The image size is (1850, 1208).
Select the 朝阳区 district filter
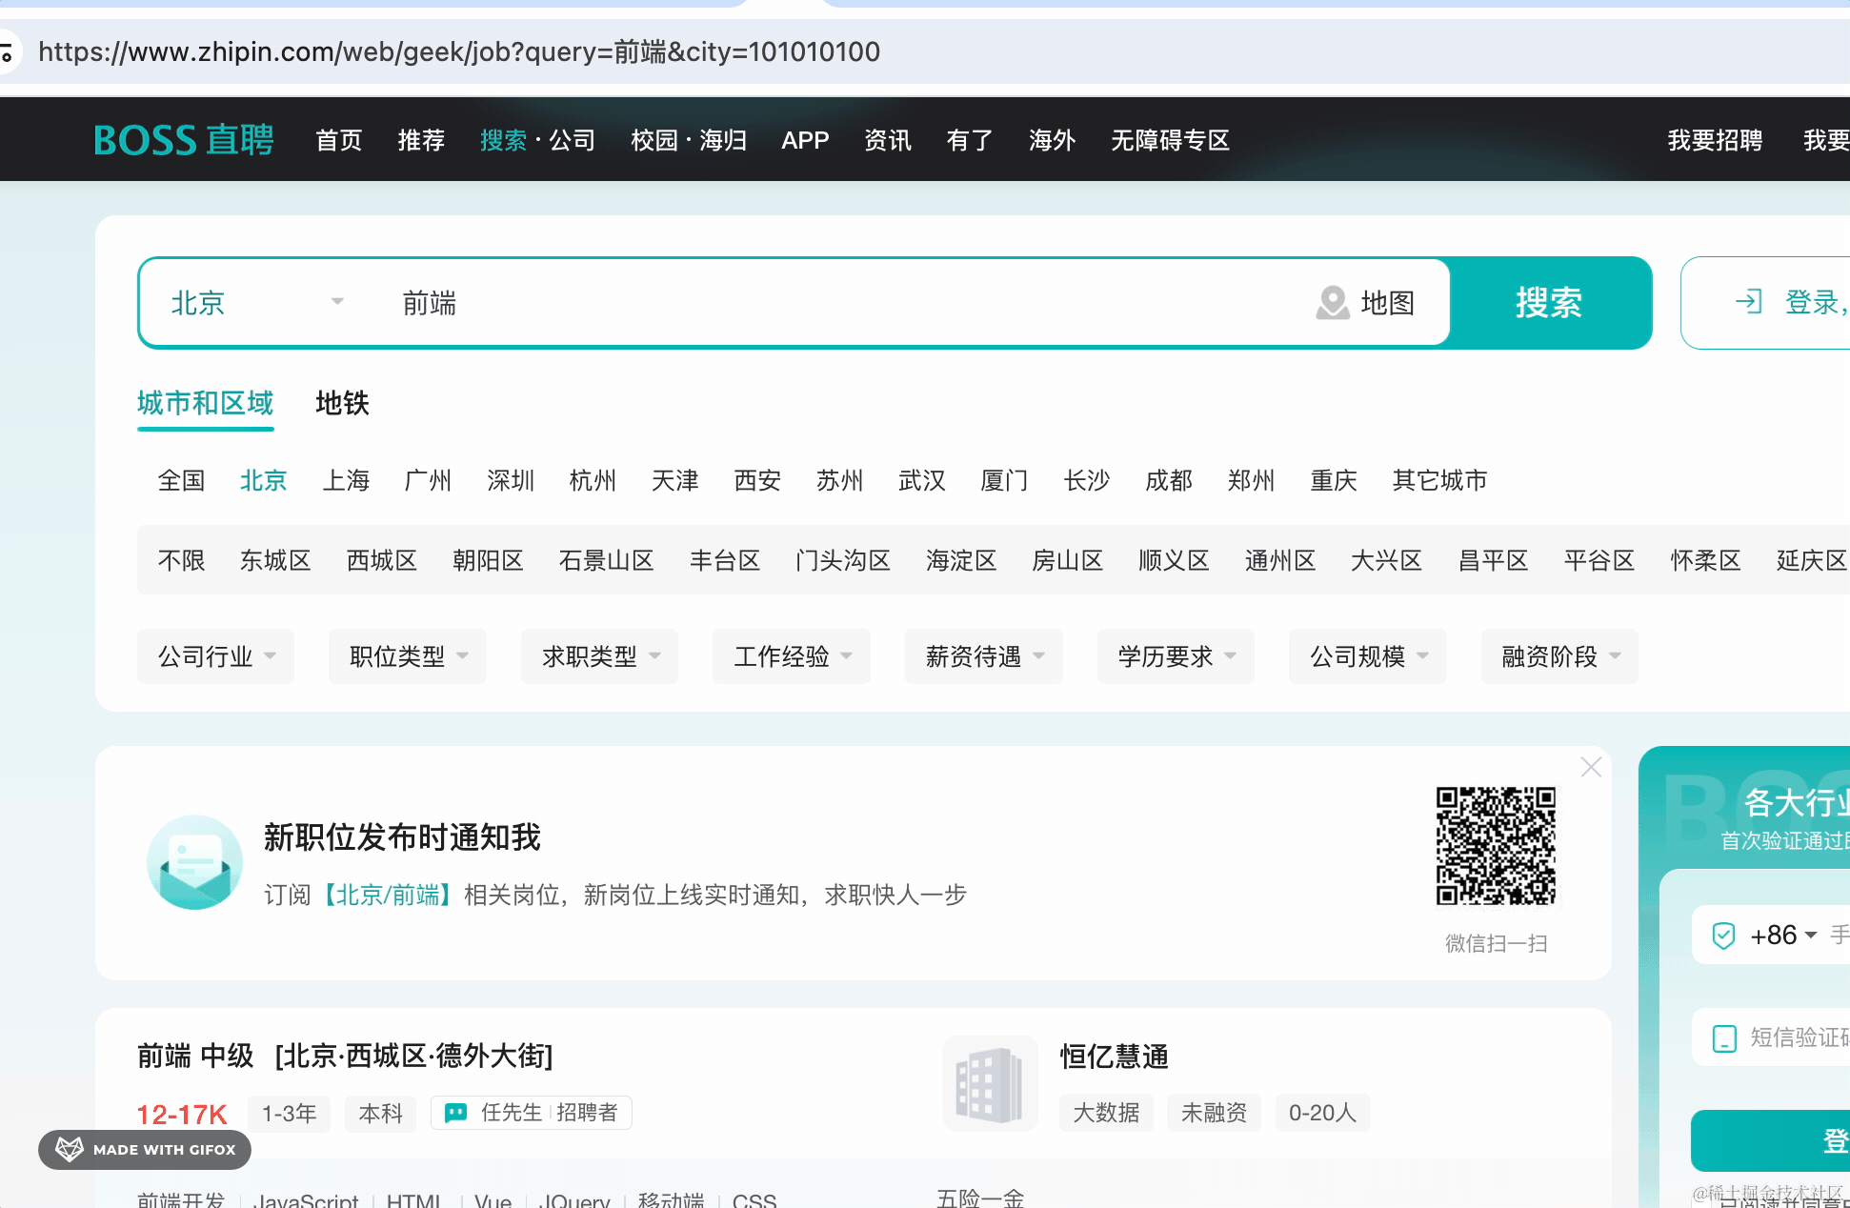488,560
